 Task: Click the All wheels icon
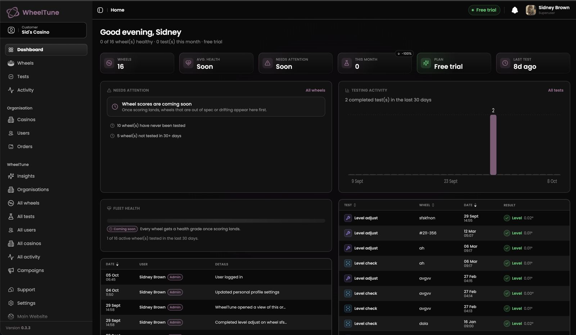pos(11,203)
